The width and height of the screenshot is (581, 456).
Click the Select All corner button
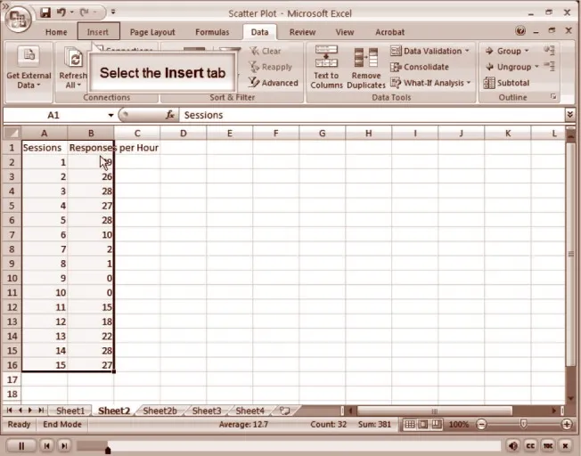(x=12, y=133)
